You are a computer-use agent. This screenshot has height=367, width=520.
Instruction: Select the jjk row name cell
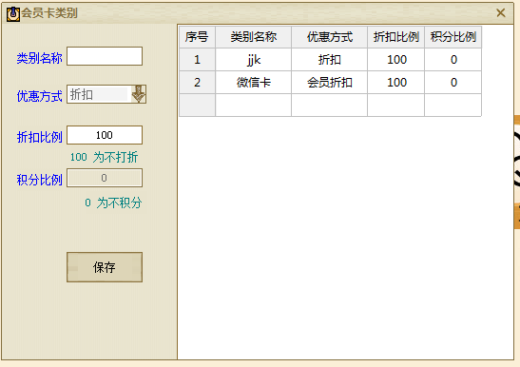[254, 60]
